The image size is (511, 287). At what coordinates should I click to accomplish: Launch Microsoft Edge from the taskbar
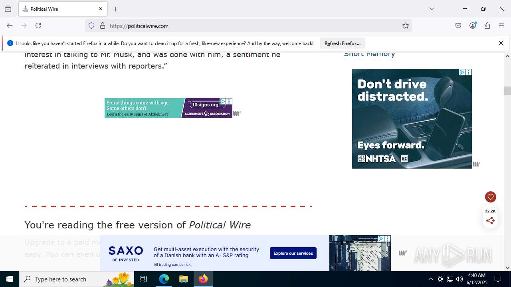[164, 279]
